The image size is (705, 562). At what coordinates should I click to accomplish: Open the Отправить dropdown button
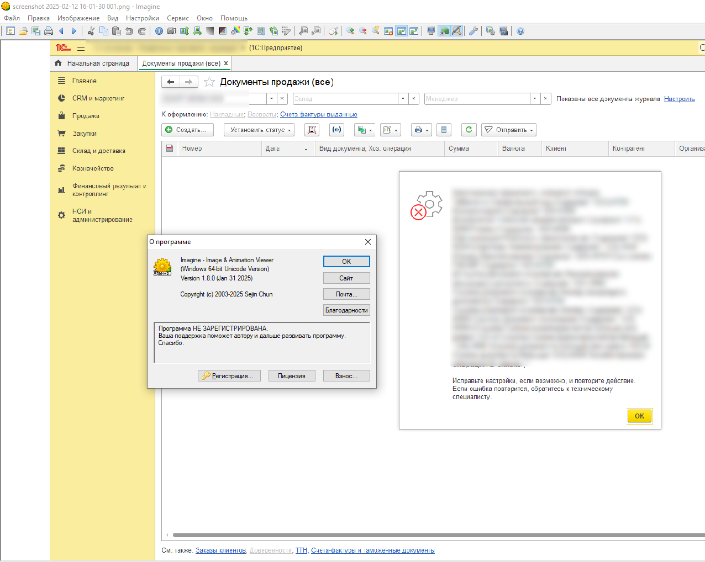click(509, 130)
